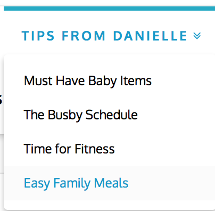Open the Must Have Baby Items page

88,81
